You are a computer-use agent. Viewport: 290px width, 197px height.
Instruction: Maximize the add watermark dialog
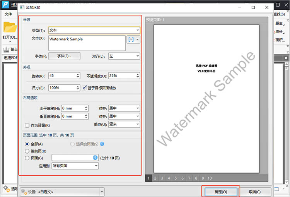pyautogui.click(x=253, y=7)
